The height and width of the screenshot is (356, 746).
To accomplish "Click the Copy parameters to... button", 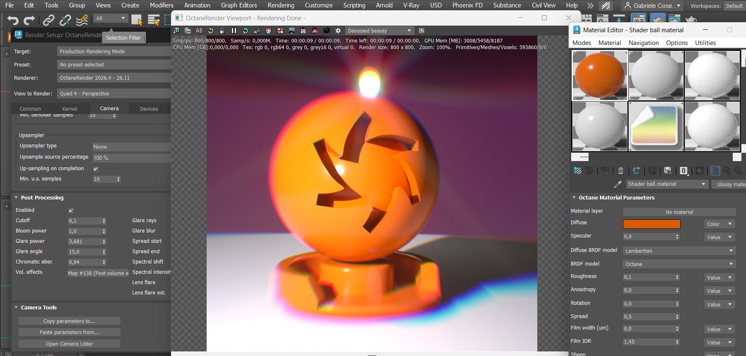I will tap(69, 321).
